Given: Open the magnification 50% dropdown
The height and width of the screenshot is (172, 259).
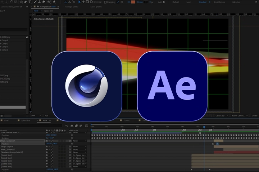Looking at the screenshot, I should click(x=36, y=116).
